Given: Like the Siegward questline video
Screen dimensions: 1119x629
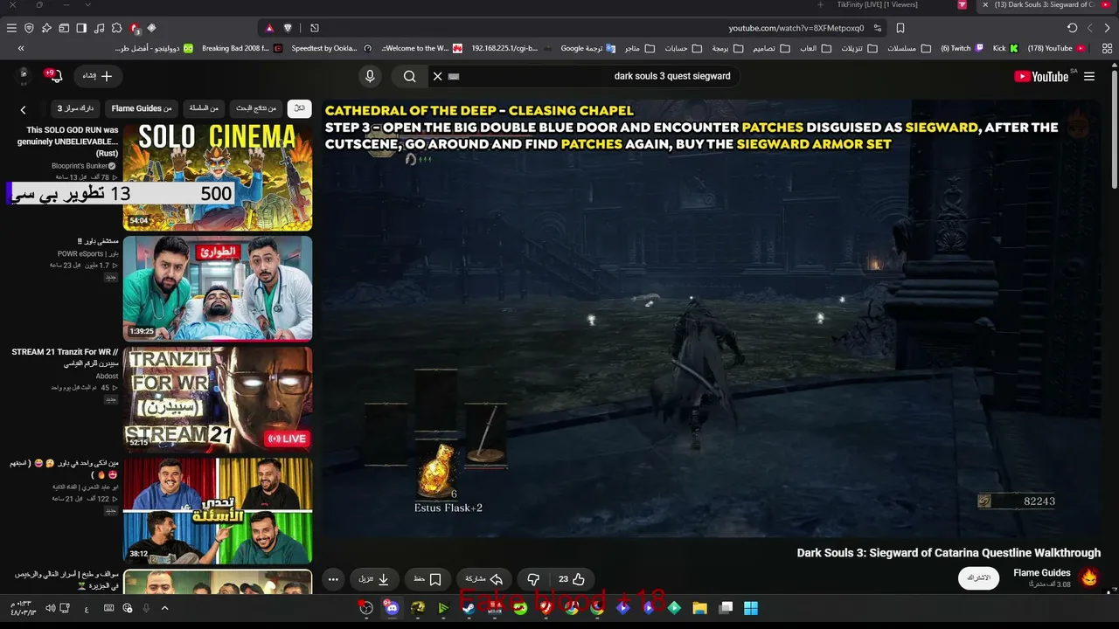Looking at the screenshot, I should click(x=572, y=579).
